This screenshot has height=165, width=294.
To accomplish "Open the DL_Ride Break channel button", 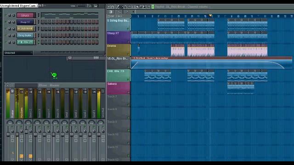I will [25, 28].
